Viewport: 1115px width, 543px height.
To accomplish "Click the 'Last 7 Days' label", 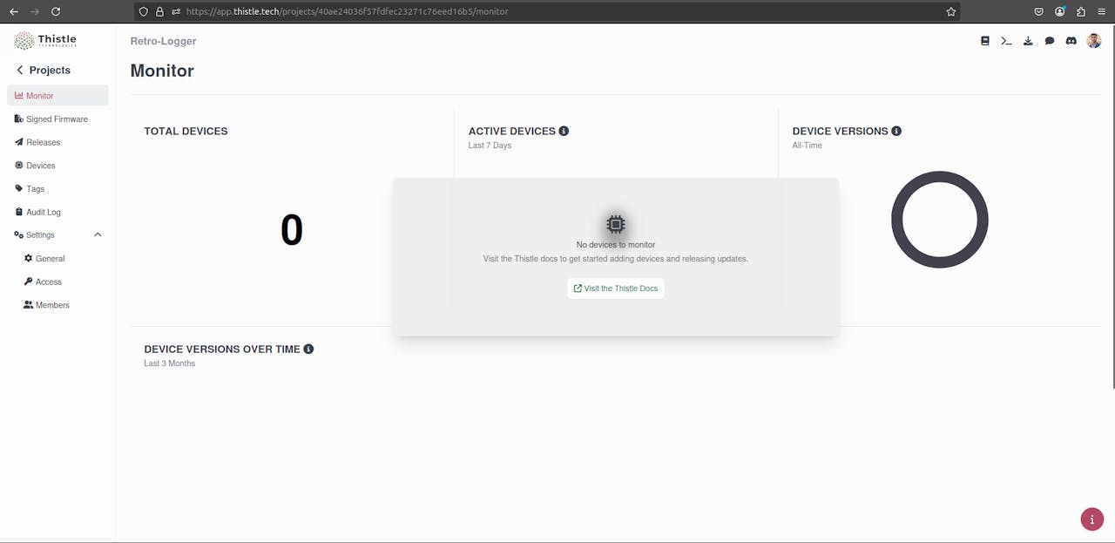I will click(x=490, y=146).
